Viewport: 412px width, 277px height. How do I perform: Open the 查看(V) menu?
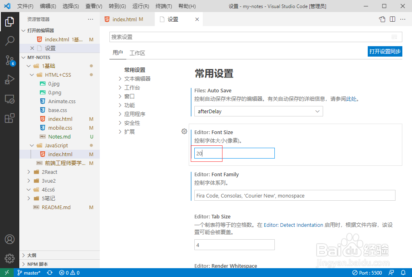(94, 6)
